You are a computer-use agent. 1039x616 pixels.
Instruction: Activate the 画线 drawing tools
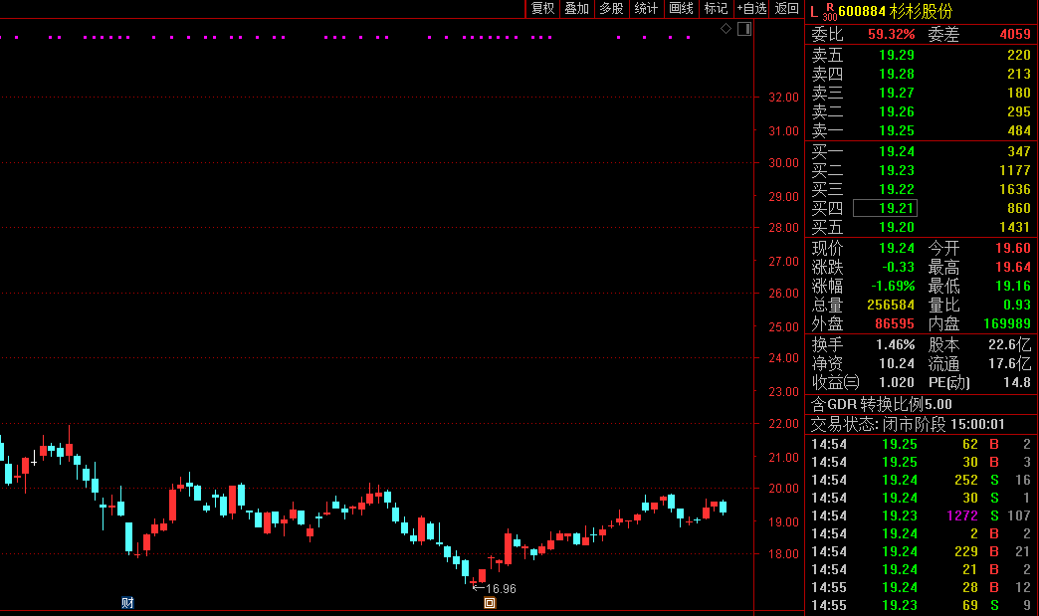681,9
